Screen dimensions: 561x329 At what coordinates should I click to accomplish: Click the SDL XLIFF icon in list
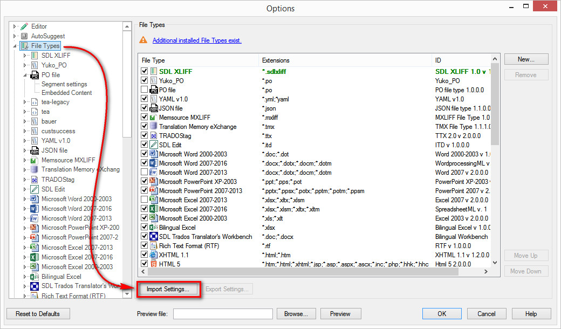pos(154,71)
